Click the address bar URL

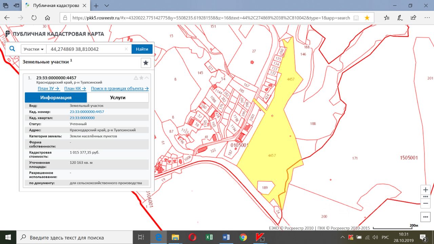click(x=211, y=18)
